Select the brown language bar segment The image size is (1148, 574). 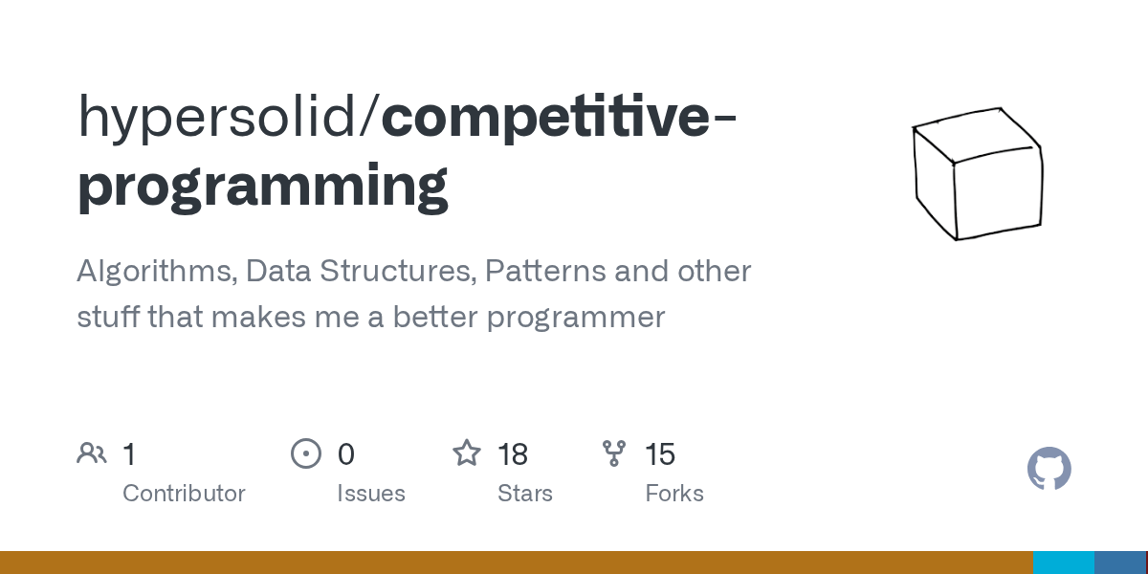coord(517,563)
